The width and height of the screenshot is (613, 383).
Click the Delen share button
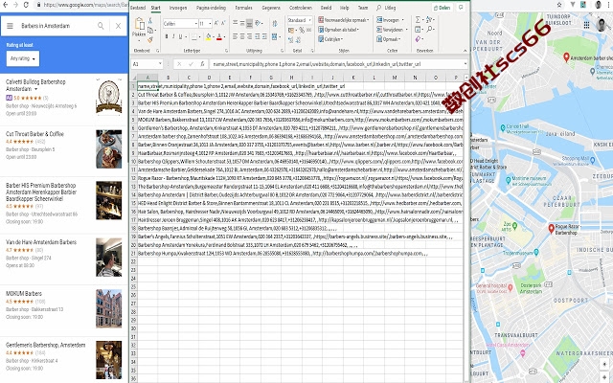443,8
